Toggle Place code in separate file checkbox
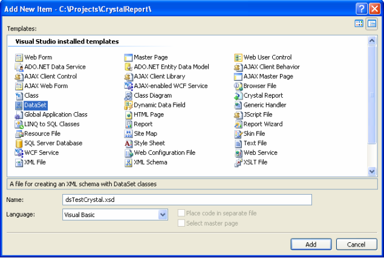 point(182,213)
